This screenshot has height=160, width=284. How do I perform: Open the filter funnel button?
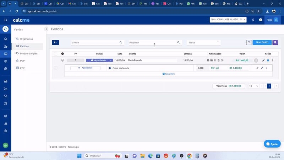coord(249,42)
